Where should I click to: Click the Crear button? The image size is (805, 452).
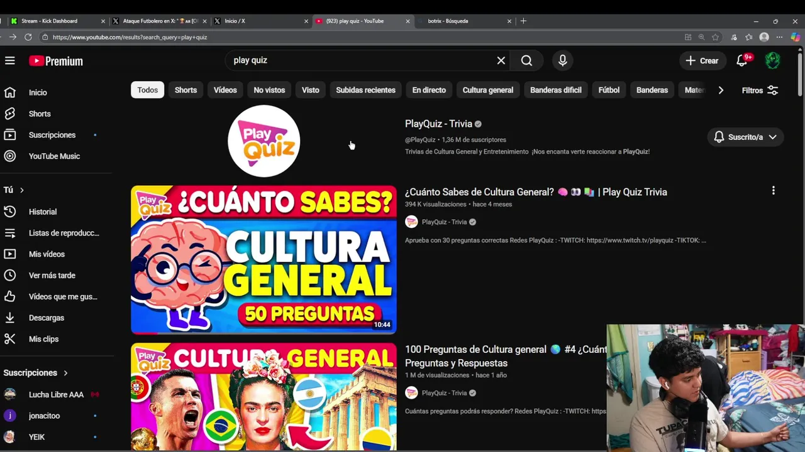[x=702, y=61]
